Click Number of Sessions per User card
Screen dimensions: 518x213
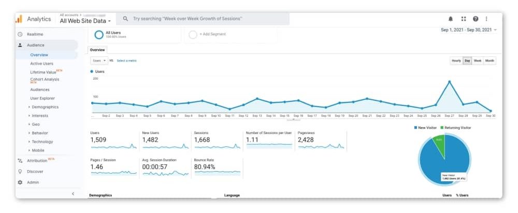pos(269,140)
